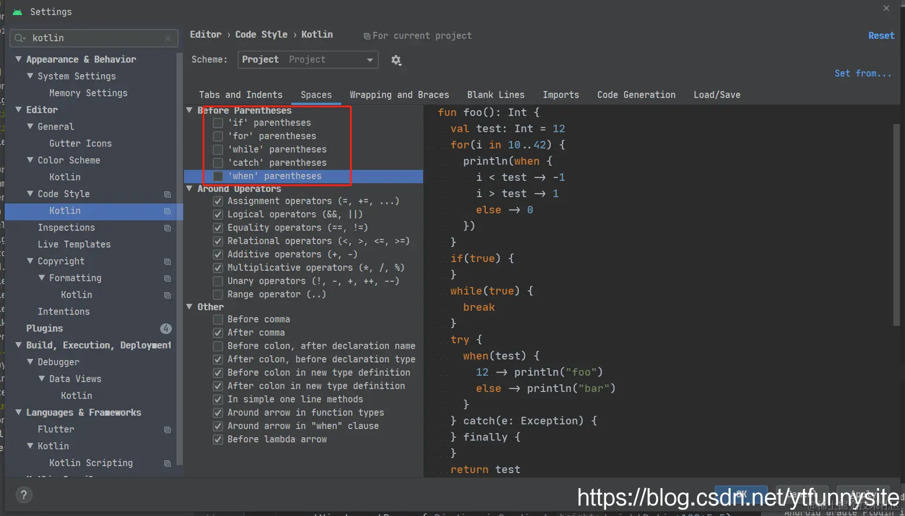Screen dimensions: 905x516
Task: Click project-level icon beside Copyright
Action: (167, 261)
